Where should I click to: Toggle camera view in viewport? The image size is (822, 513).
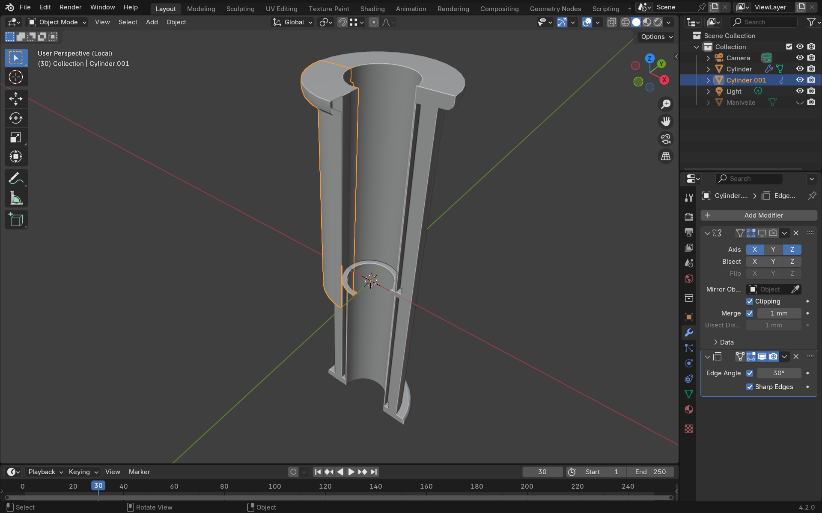[666, 139]
